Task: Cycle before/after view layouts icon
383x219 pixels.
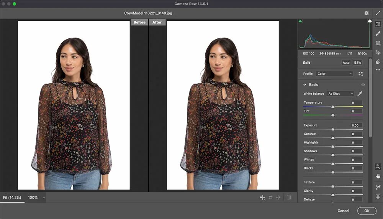Action: click(x=263, y=198)
